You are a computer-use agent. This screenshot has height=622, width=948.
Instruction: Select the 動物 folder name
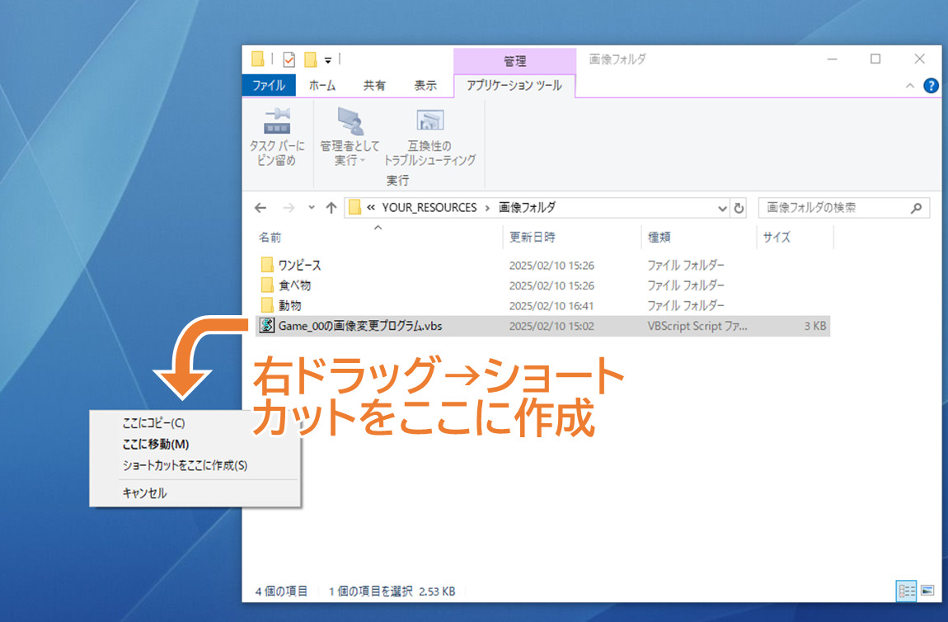point(289,305)
